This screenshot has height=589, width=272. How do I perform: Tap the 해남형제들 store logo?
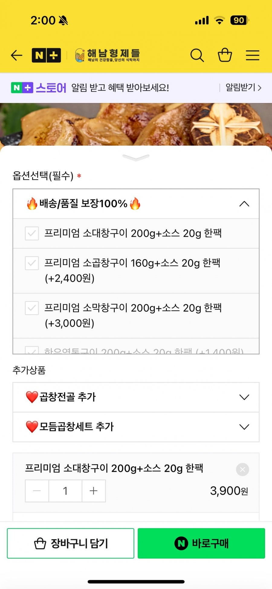coord(107,55)
